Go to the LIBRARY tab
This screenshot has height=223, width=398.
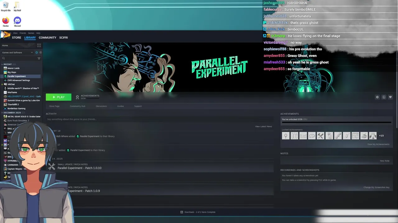click(30, 37)
